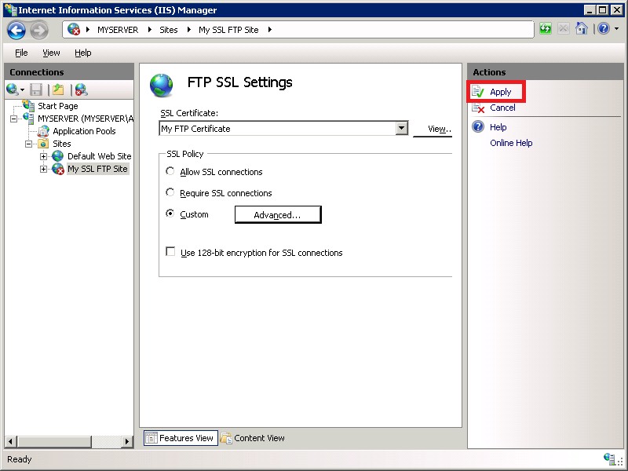Expand arrow after Sites breadcrumb
The image size is (628, 471).
(189, 30)
